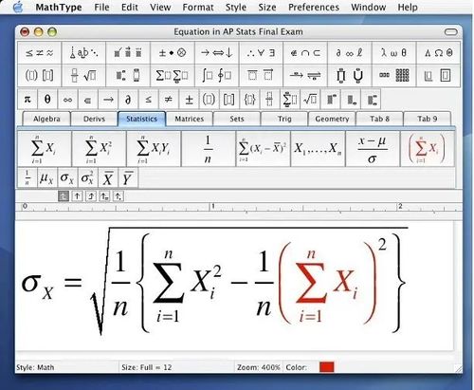Open the box templates palette
Viewport: 474px width, 390px height.
[x=438, y=75]
